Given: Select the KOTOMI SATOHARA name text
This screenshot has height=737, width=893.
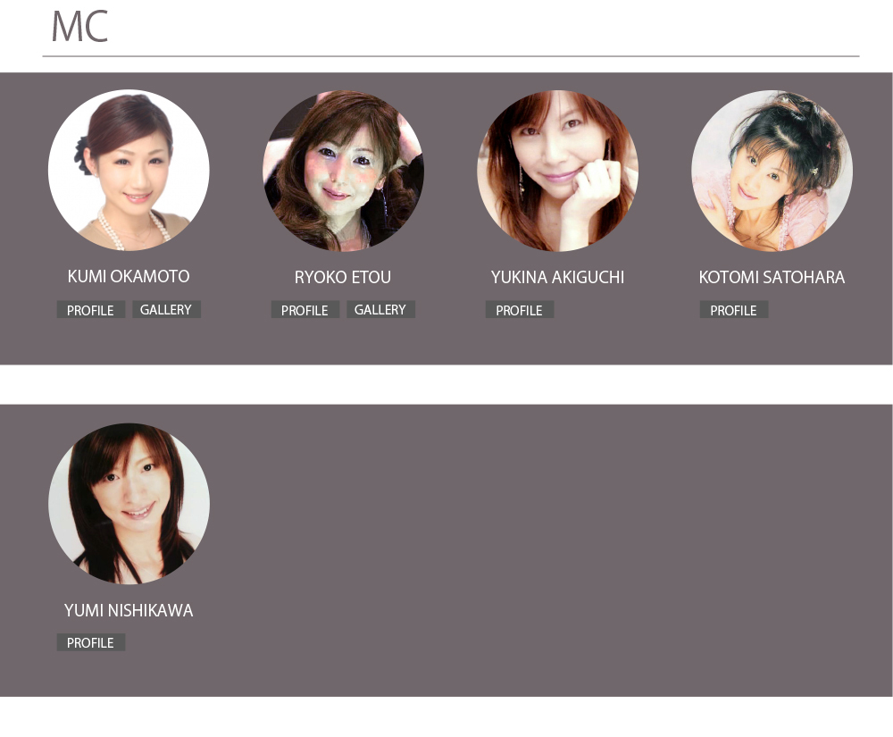Looking at the screenshot, I should click(x=772, y=277).
